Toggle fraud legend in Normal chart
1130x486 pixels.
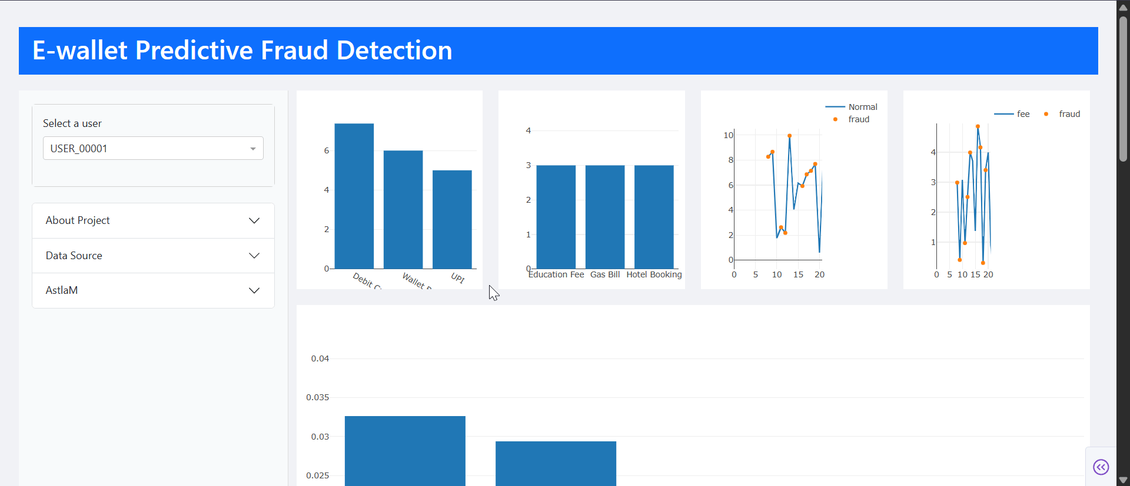(851, 119)
